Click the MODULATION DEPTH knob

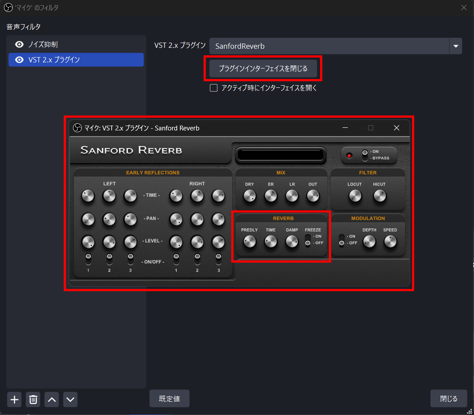pos(369,242)
